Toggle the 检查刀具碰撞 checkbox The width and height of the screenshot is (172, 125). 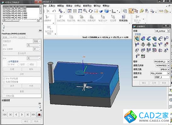4,82
